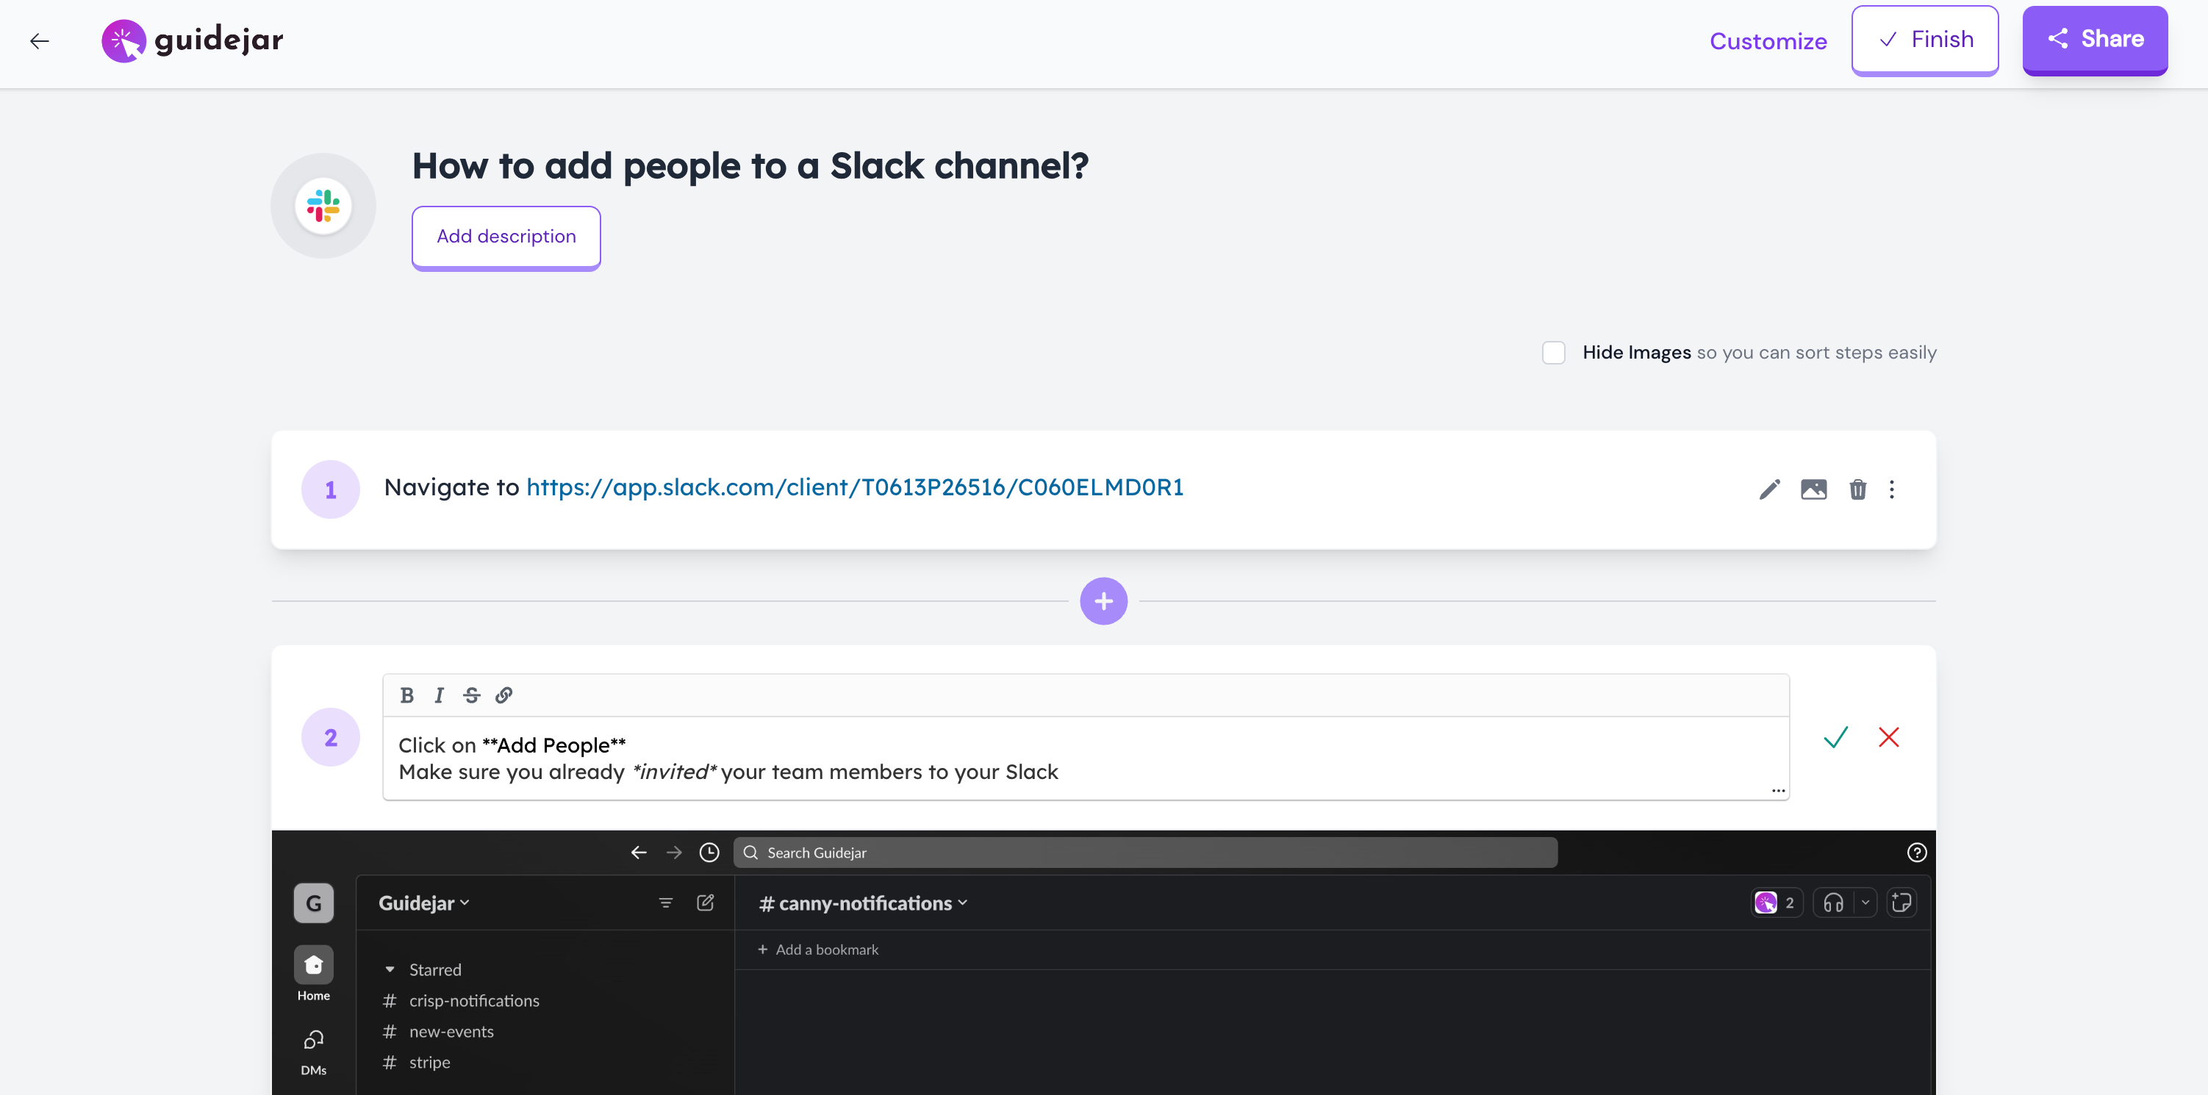The image size is (2208, 1095).
Task: Open the Slack URL link in step 1
Action: [x=855, y=487]
